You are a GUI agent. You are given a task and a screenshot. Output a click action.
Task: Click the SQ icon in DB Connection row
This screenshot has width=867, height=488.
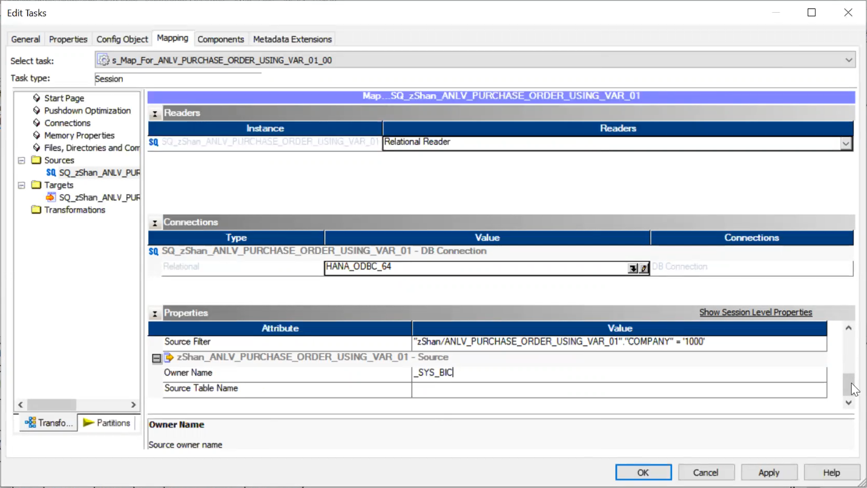[x=154, y=250]
